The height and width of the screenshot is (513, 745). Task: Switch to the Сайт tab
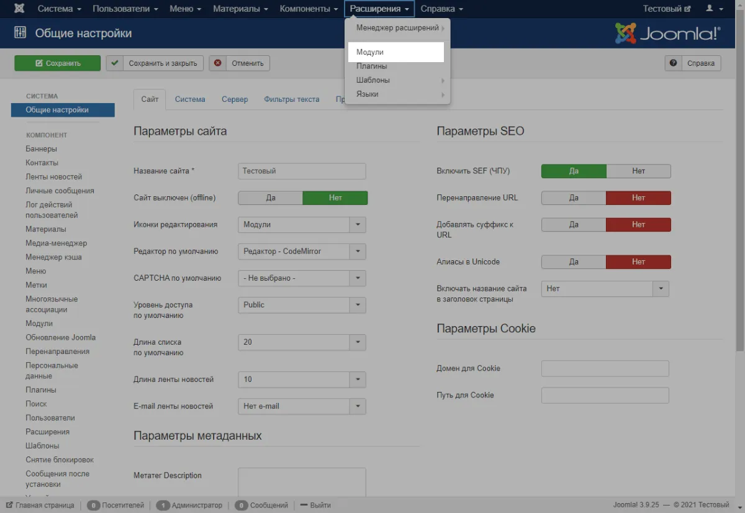150,99
